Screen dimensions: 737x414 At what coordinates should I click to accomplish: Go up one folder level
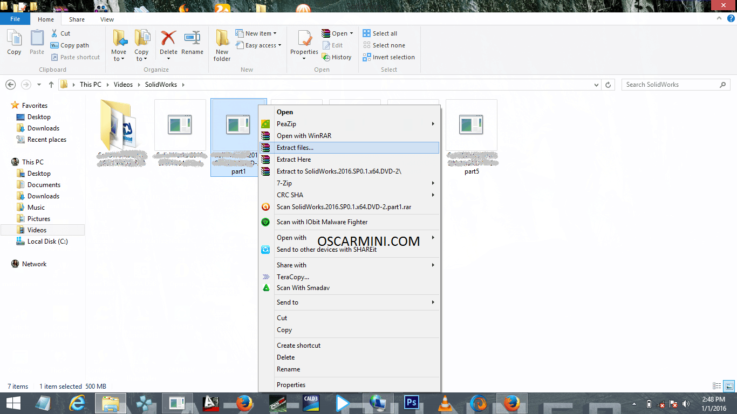point(51,85)
